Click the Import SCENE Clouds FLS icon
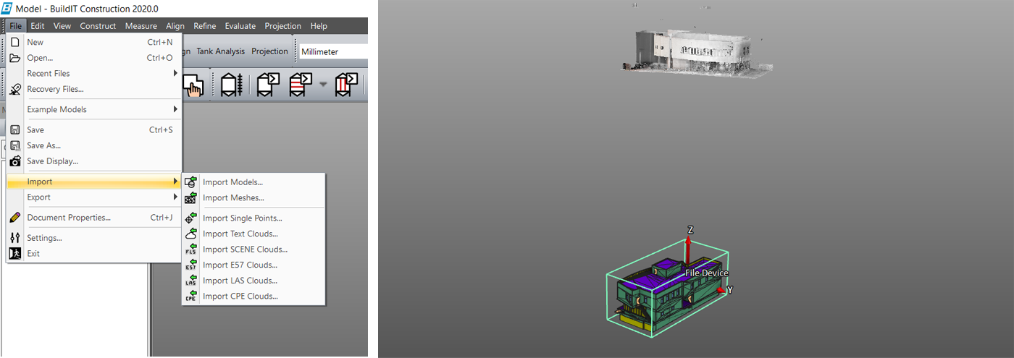Viewport: 1014px width, 358px height. (191, 250)
